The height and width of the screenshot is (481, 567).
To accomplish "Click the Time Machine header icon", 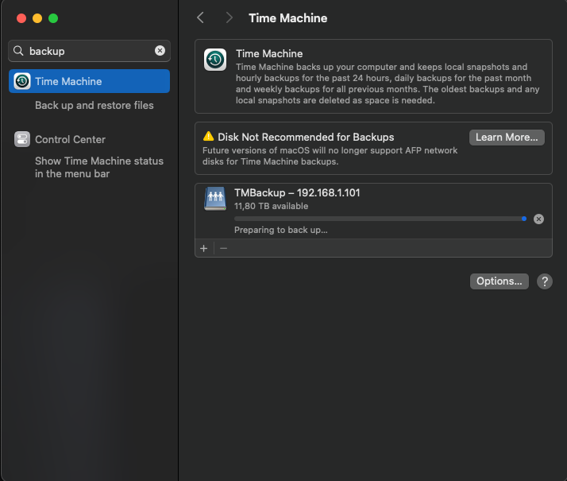I will coord(215,60).
